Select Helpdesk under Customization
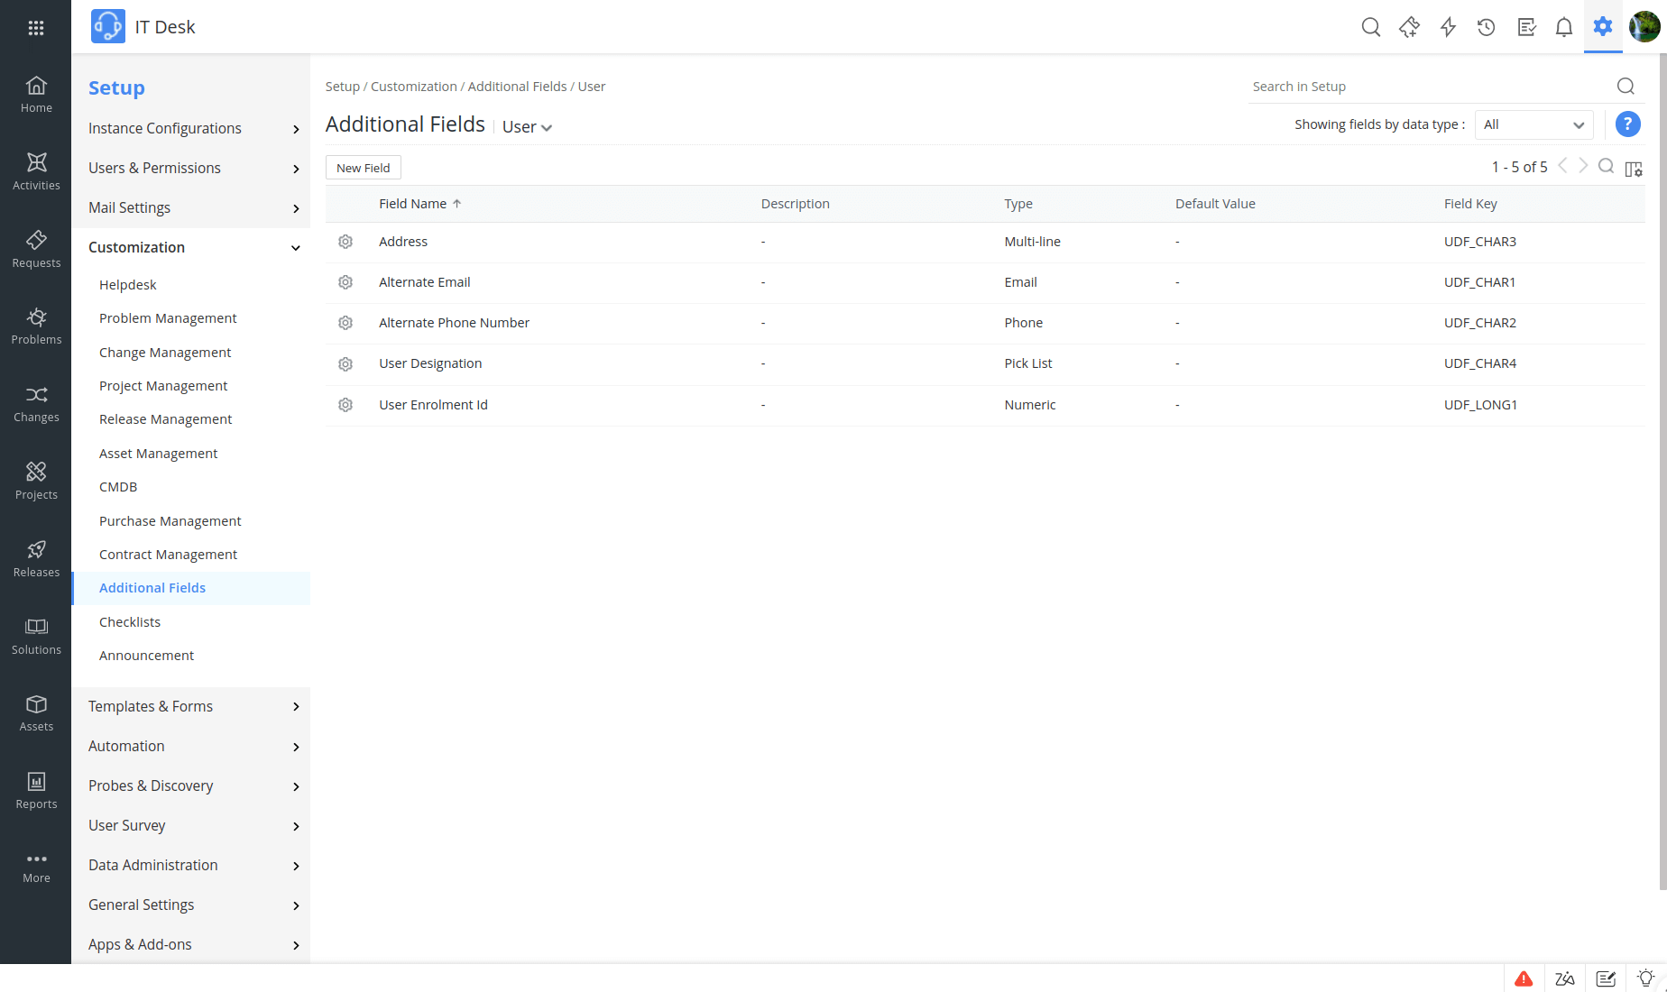Image resolution: width=1667 pixels, height=992 pixels. coord(127,285)
